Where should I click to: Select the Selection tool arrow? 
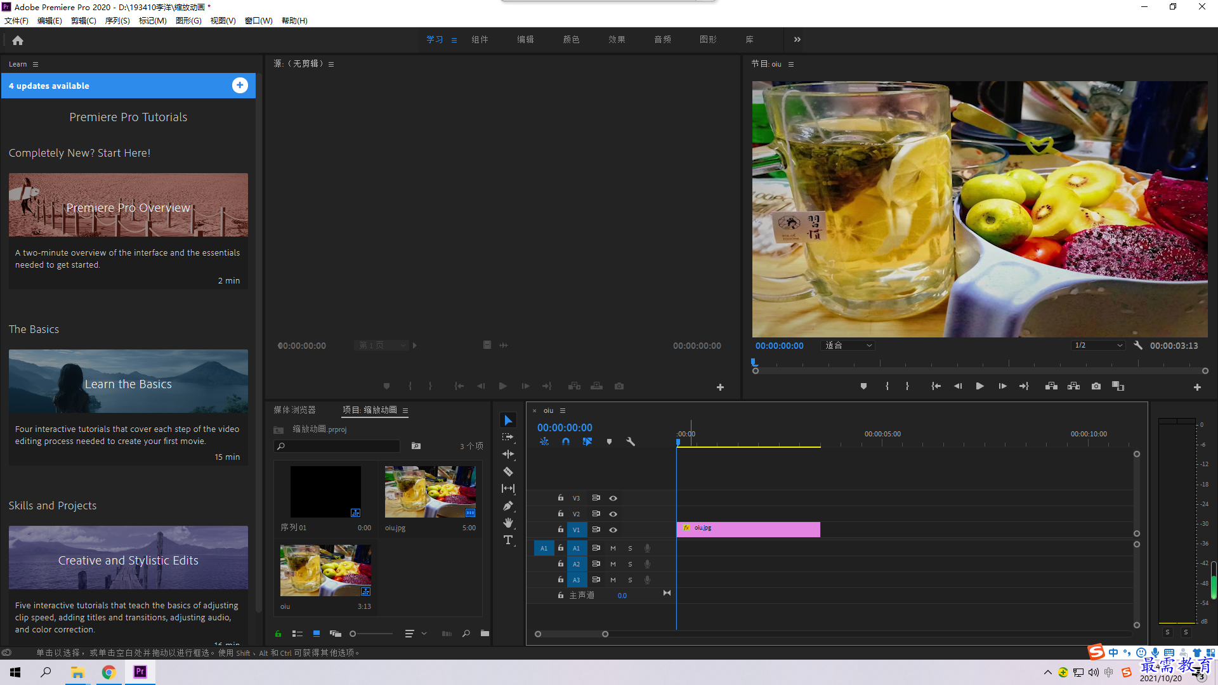508,421
